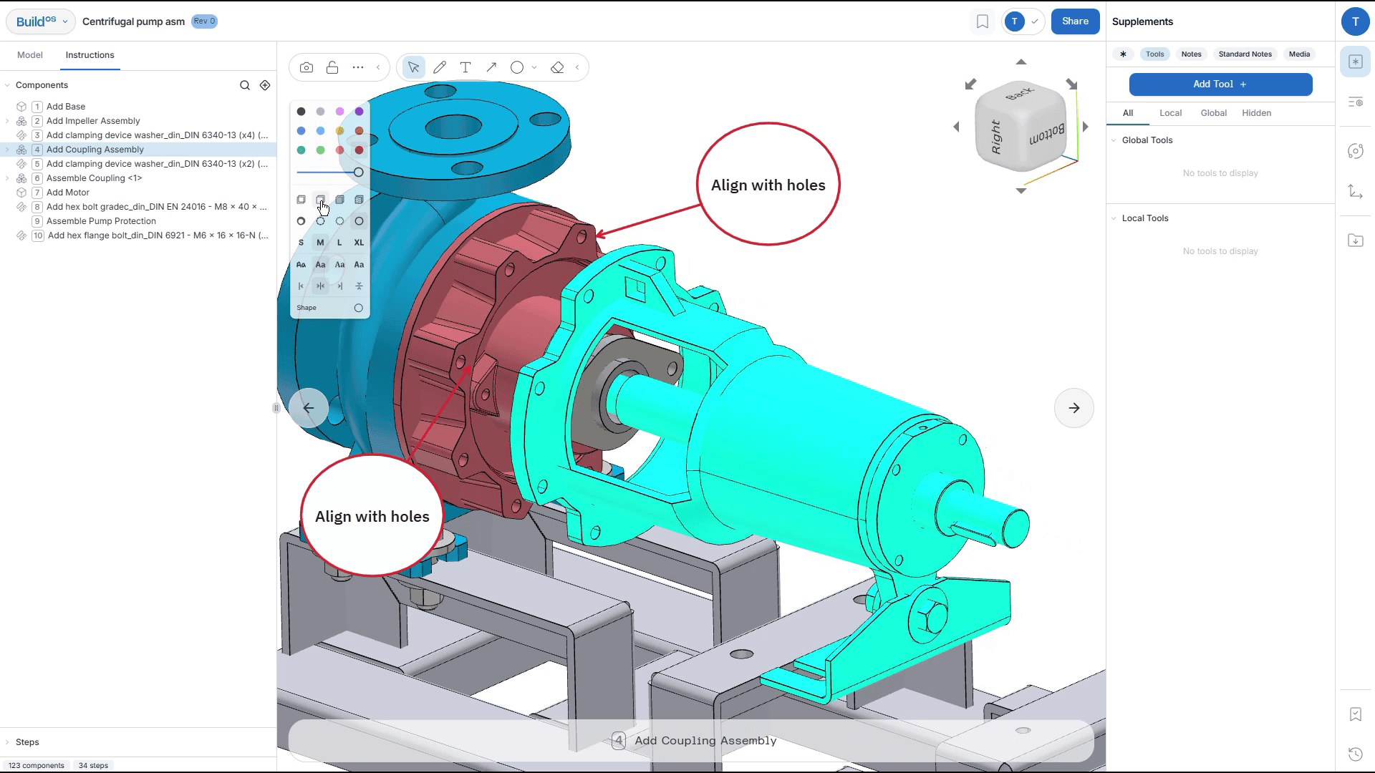Click the Add Tool button
Image resolution: width=1375 pixels, height=773 pixels.
click(x=1220, y=84)
